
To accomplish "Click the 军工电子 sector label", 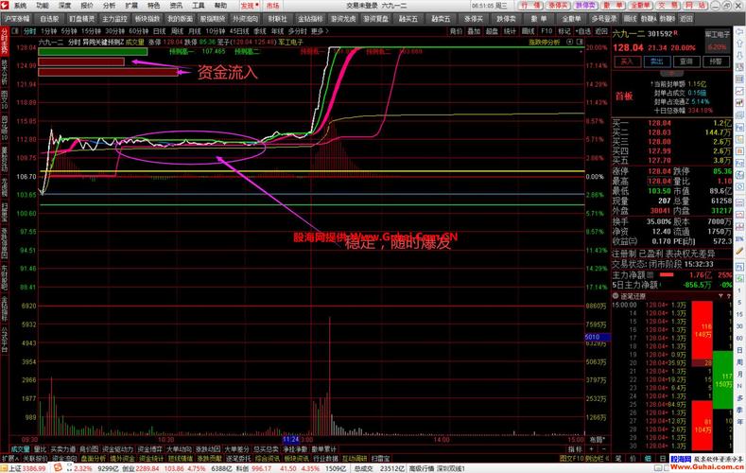I will point(718,34).
